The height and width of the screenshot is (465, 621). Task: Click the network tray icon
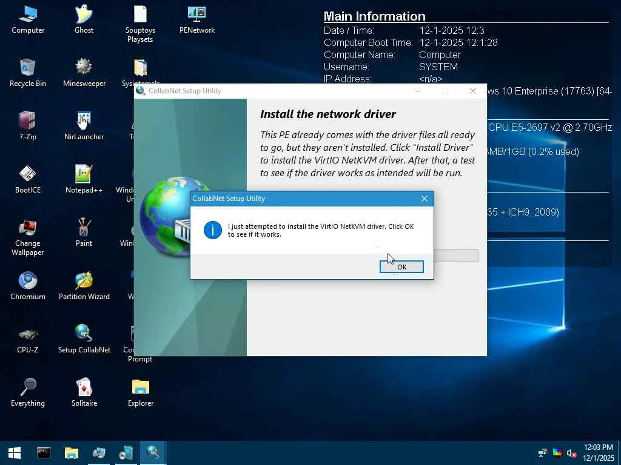coord(543,453)
